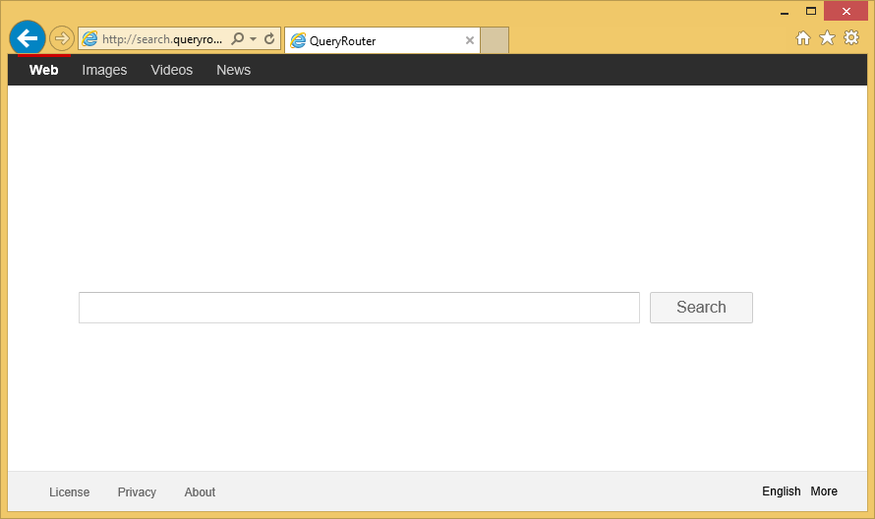
Task: Select the News search tab
Action: tap(233, 70)
